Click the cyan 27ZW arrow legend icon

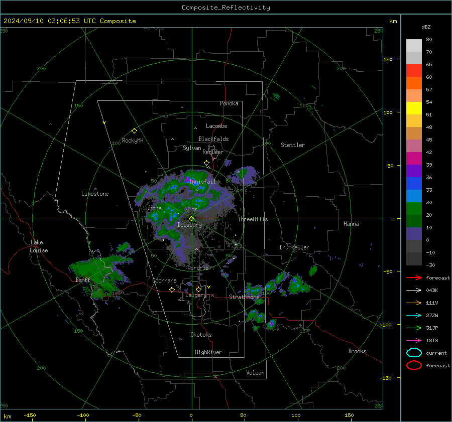414,316
